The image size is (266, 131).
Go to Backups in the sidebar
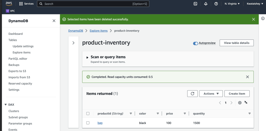point(14,65)
